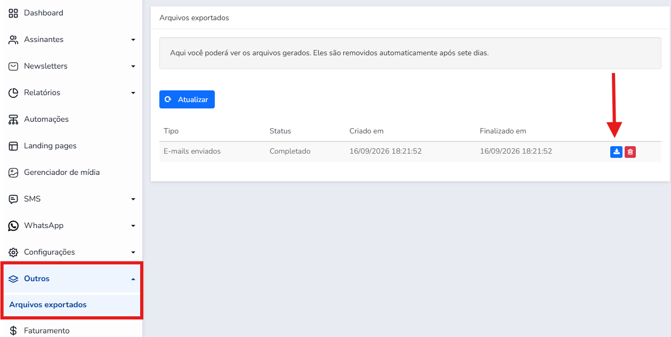Click the Tipo column header
The width and height of the screenshot is (671, 337).
(171, 131)
